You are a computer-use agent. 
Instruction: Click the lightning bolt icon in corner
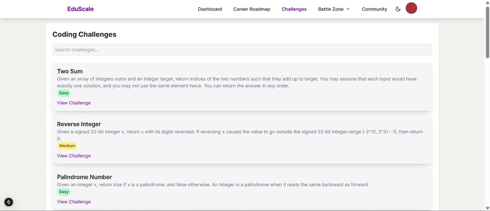coord(9,202)
